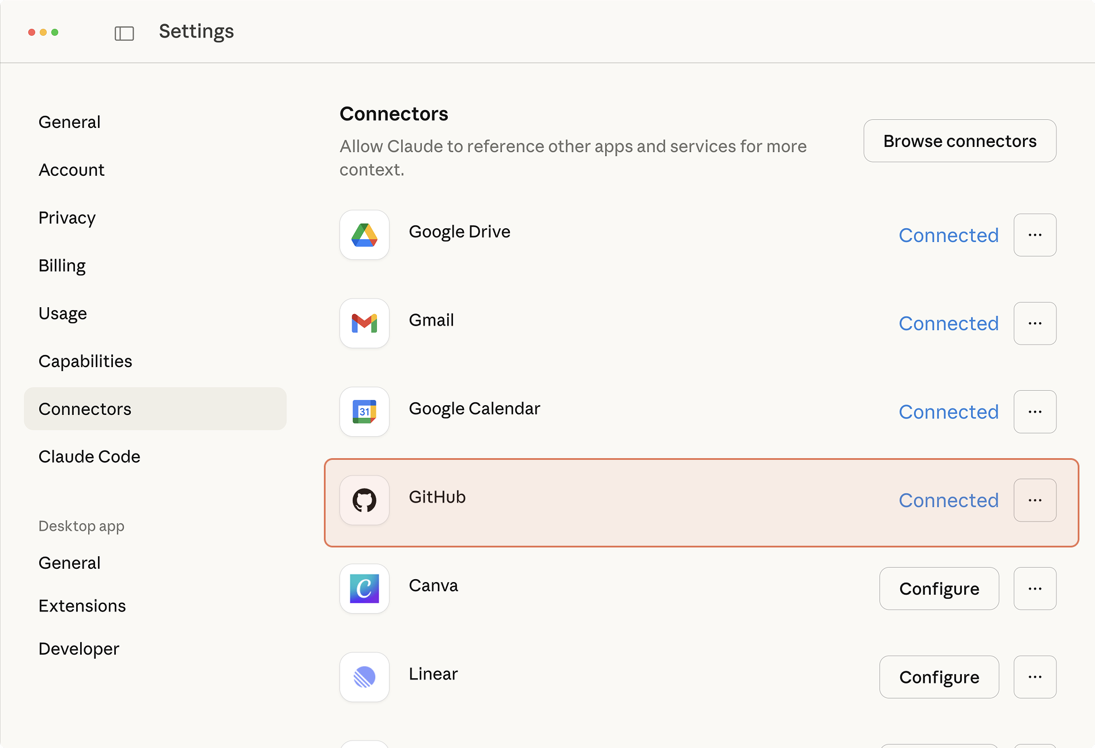Click the Gmail icon
This screenshot has width=1095, height=748.
tap(364, 323)
